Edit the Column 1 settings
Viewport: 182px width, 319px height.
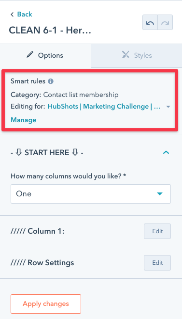157,231
